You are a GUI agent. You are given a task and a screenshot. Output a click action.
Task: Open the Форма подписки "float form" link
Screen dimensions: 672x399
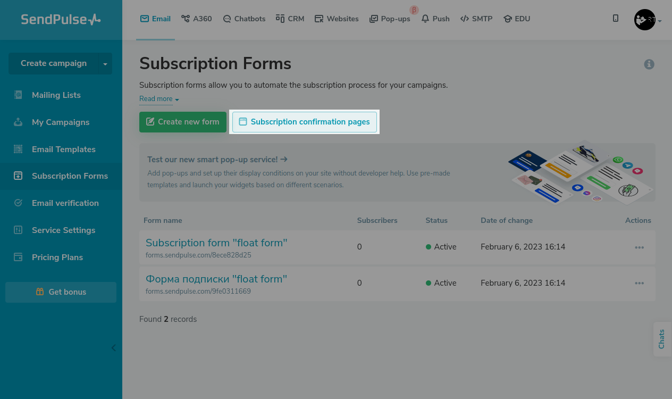216,279
